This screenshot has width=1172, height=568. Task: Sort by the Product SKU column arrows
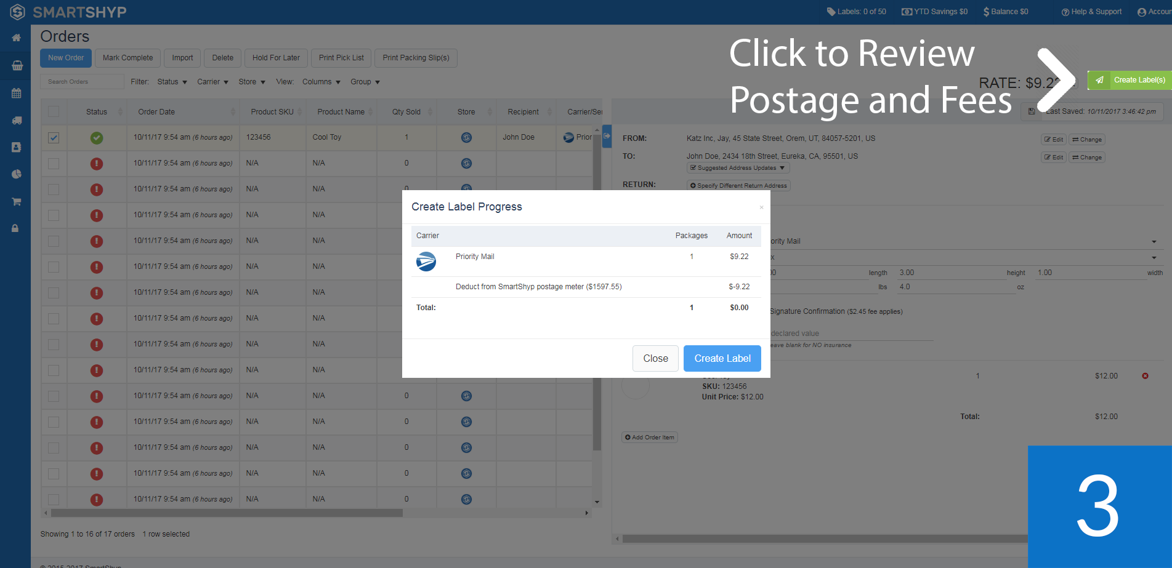(x=300, y=112)
